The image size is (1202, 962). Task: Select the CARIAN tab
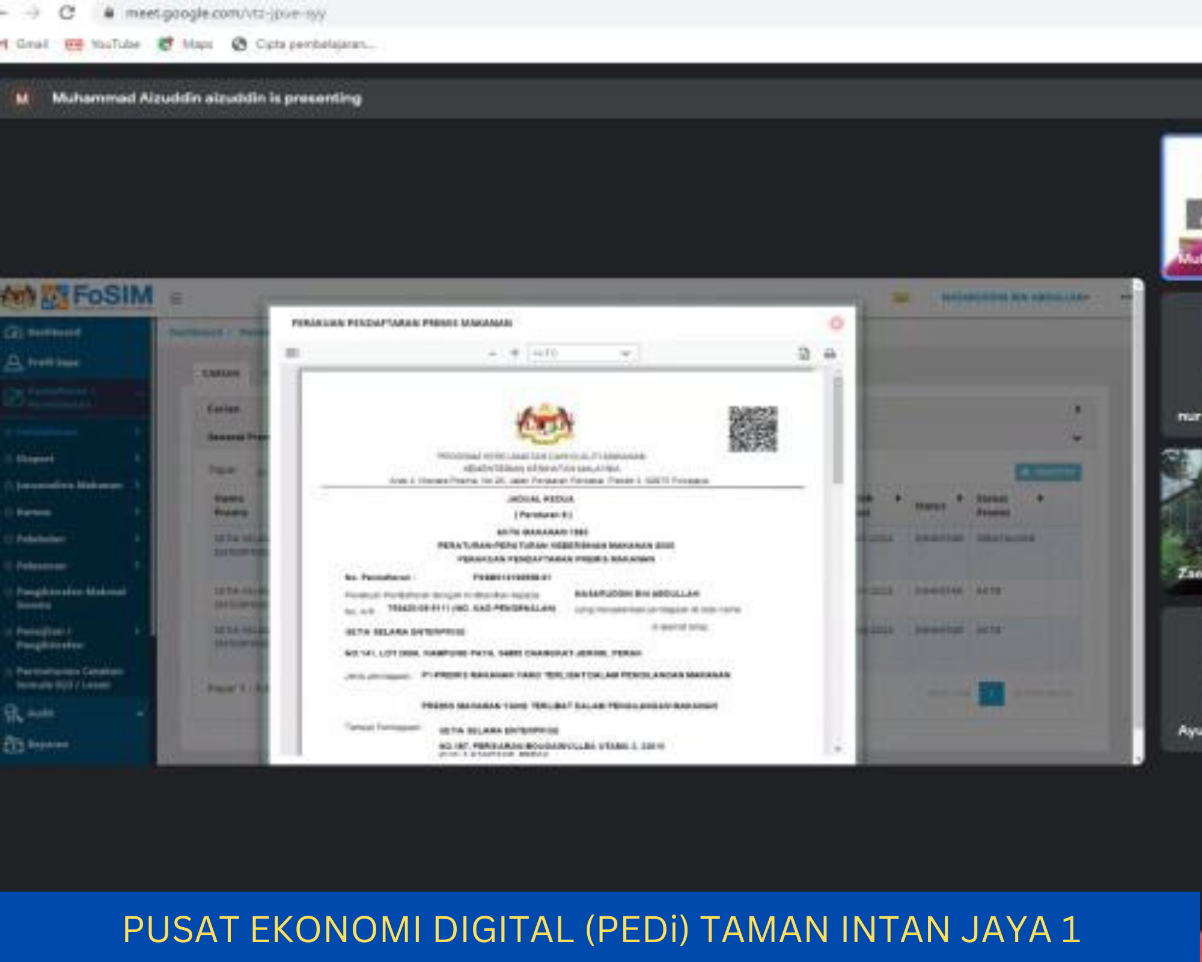[221, 373]
